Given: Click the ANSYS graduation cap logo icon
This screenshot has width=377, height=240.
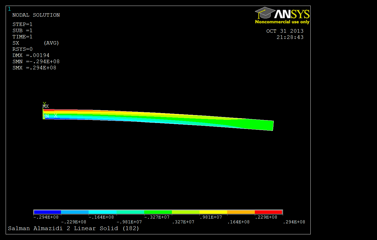Looking at the screenshot, I should click(265, 13).
